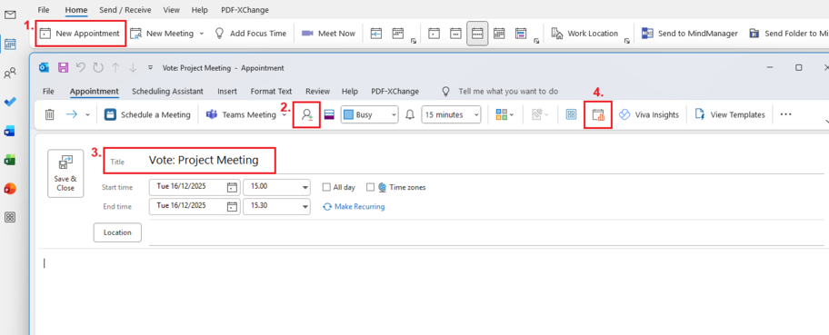Screen dimensions: 829x335
Task: Click the Make Recurring link
Action: tap(354, 207)
